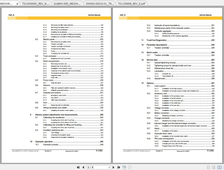Click entry 15.4 Battery connector

[x=181, y=113]
